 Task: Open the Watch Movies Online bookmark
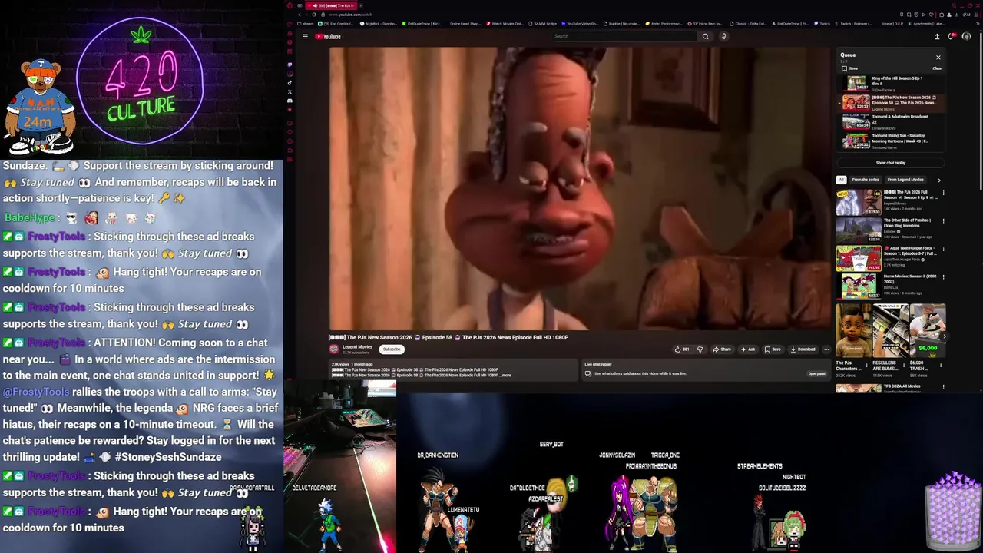coord(505,24)
